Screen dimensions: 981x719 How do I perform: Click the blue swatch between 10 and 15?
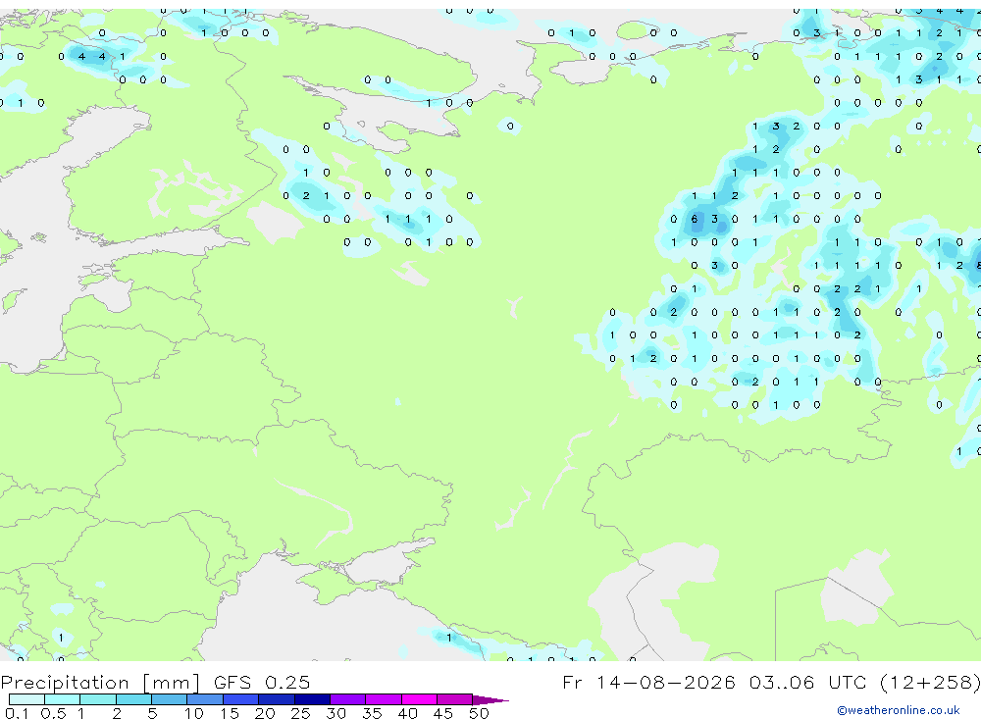click(205, 699)
